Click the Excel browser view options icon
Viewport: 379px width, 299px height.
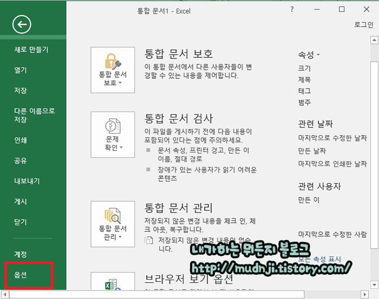tap(113, 281)
